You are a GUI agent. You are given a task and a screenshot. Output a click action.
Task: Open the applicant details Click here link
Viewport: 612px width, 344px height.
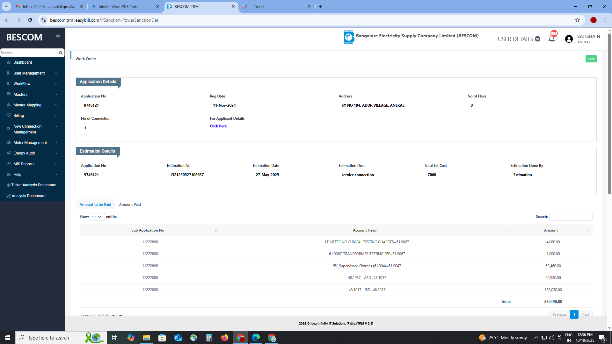[218, 126]
